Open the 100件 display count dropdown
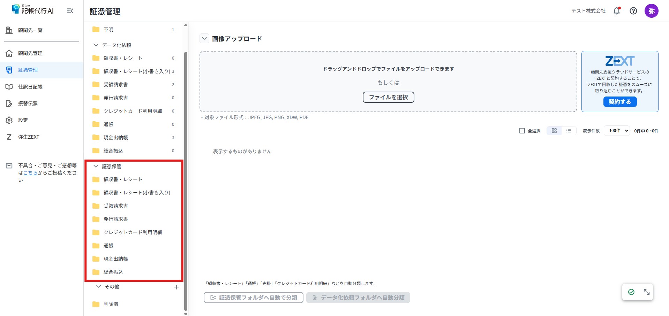 (617, 131)
